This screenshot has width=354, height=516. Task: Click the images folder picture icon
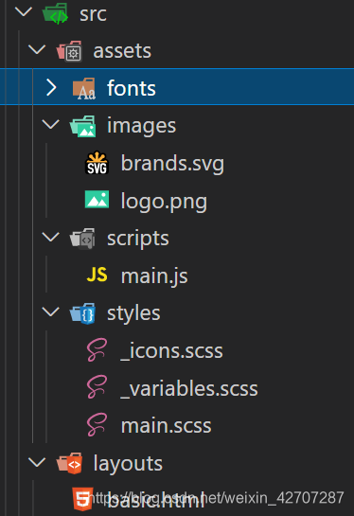pyautogui.click(x=83, y=126)
